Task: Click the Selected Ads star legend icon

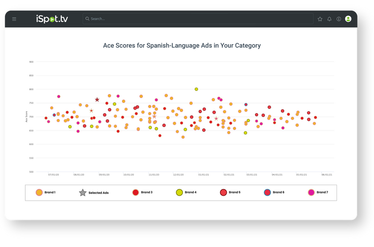Action: [x=82, y=193]
